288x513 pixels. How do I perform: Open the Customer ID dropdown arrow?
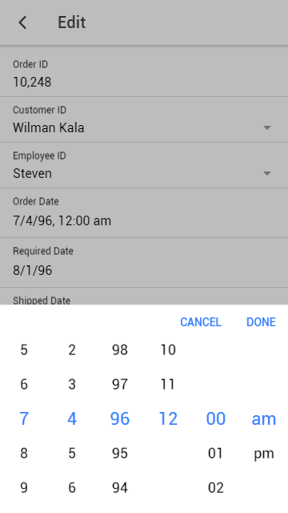(x=267, y=127)
